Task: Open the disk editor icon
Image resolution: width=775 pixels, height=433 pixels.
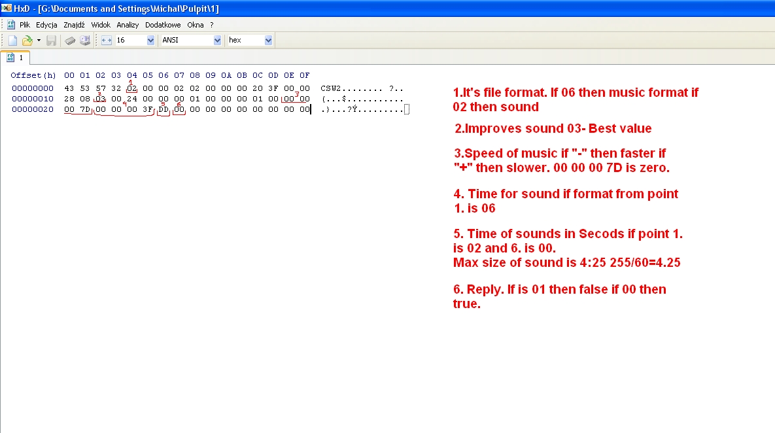Action: [x=85, y=41]
